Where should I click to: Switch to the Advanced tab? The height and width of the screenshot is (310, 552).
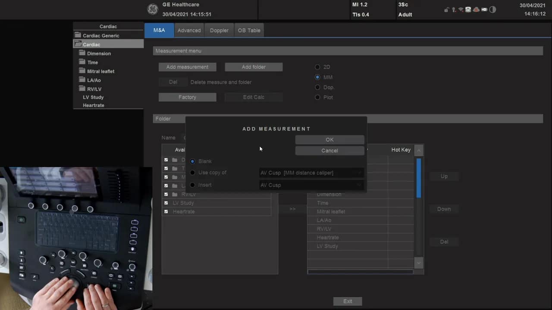[189, 30]
